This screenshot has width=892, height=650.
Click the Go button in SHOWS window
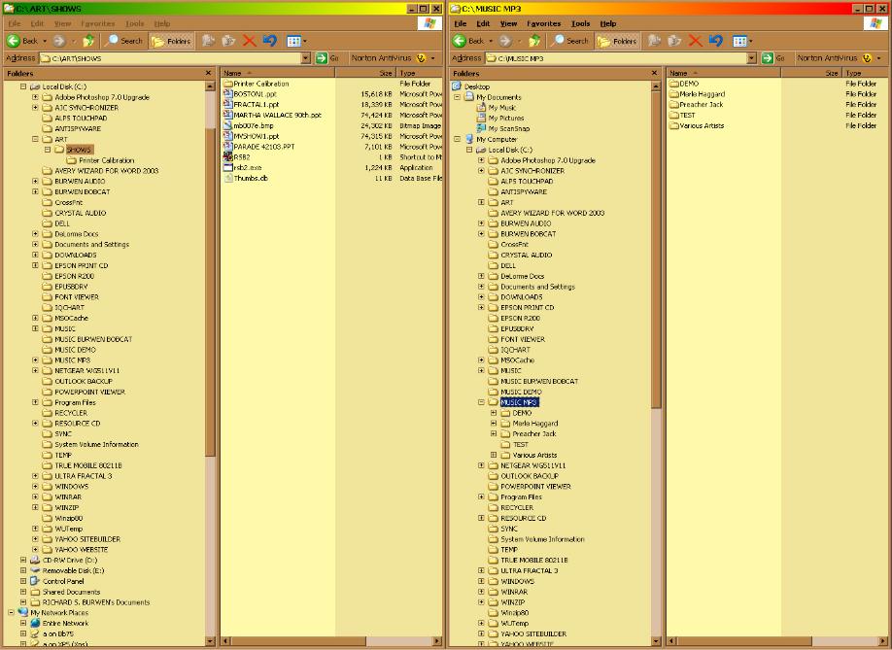click(328, 58)
